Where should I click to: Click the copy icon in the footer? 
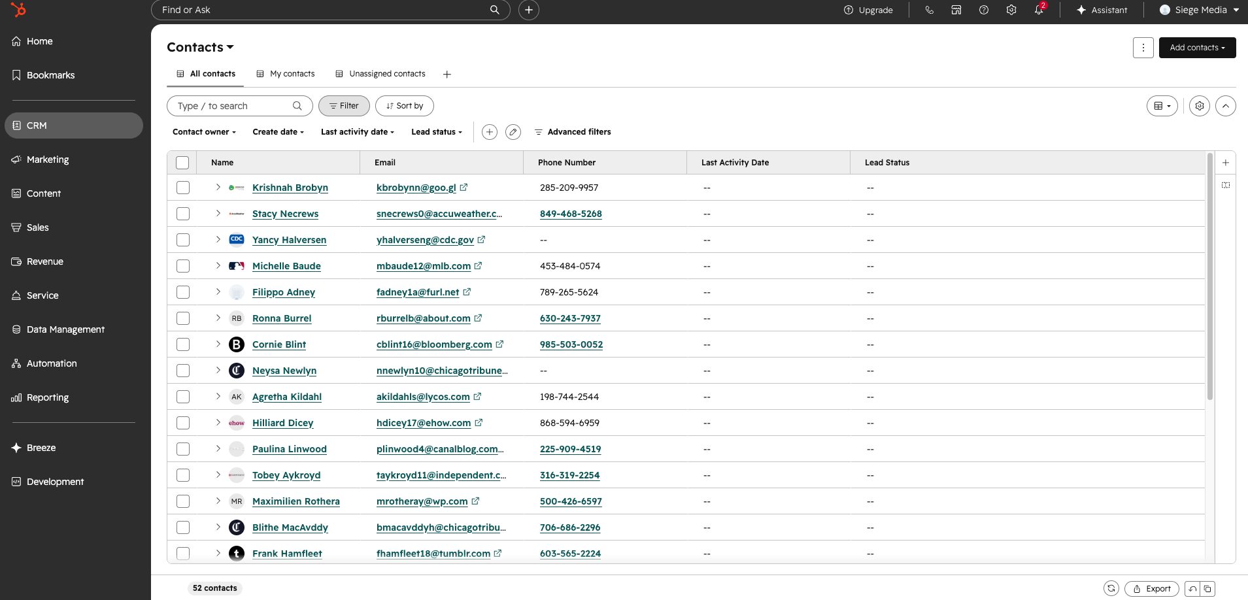(1207, 589)
